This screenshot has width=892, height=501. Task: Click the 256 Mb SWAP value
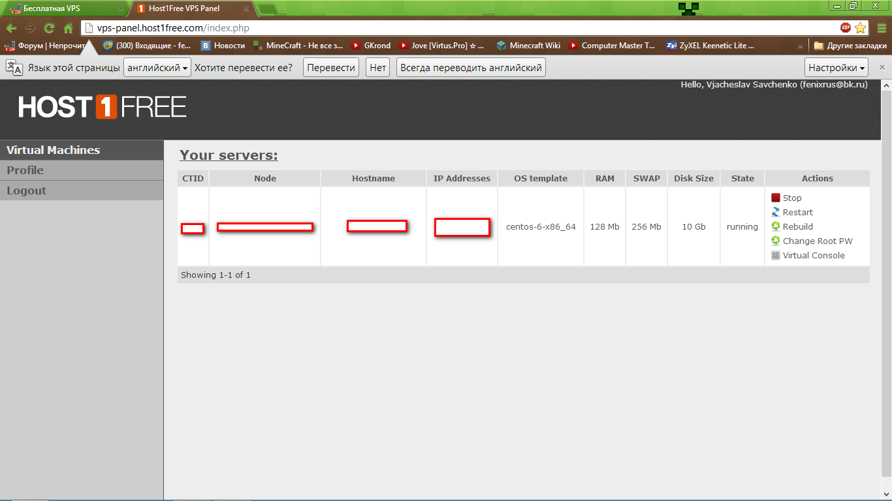coord(646,227)
